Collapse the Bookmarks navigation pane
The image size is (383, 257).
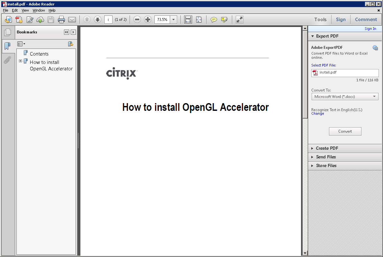coord(66,32)
